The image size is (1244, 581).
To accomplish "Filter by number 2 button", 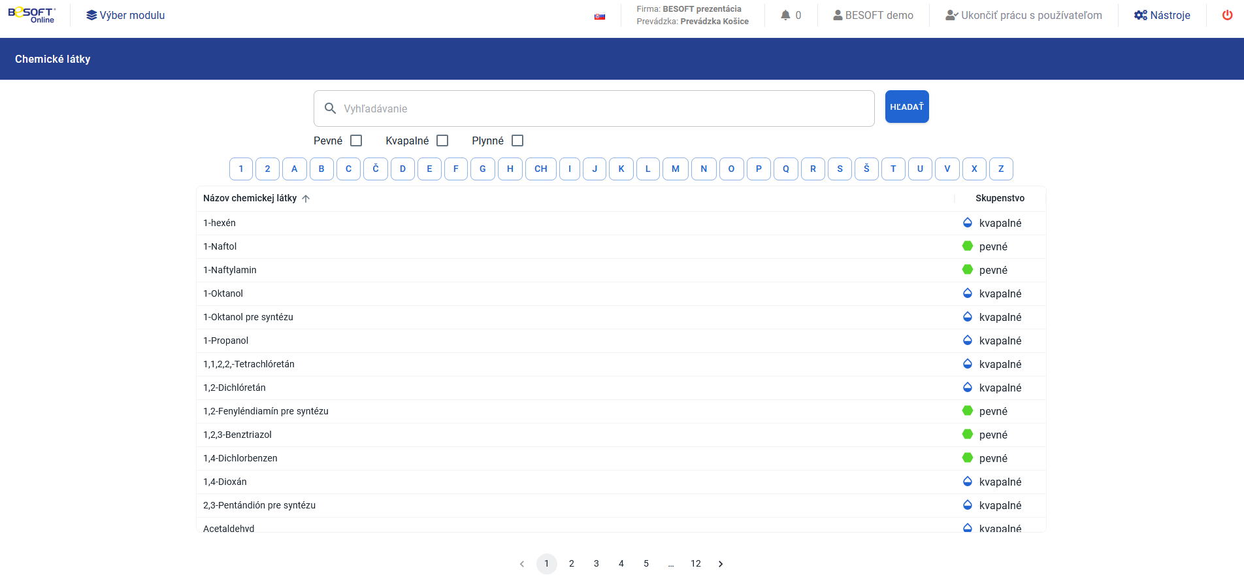I will pos(267,169).
